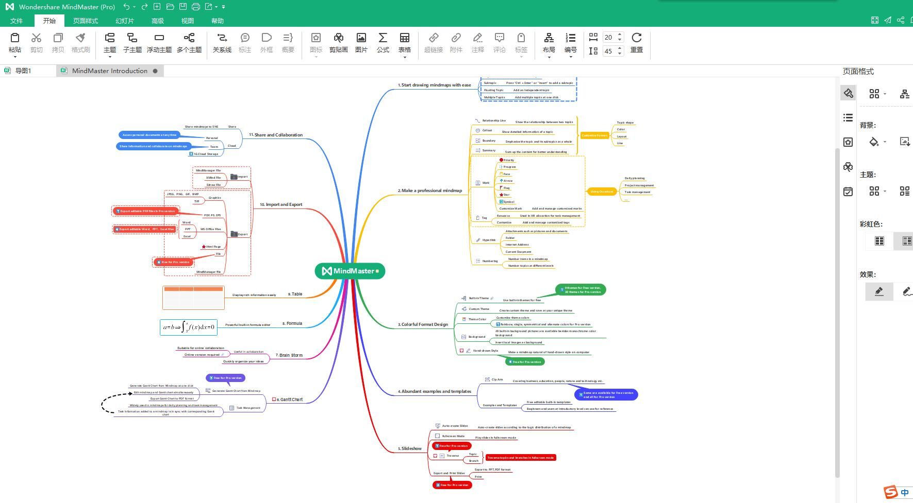
Task: Click the central MindMaster topic node
Action: tap(350, 271)
